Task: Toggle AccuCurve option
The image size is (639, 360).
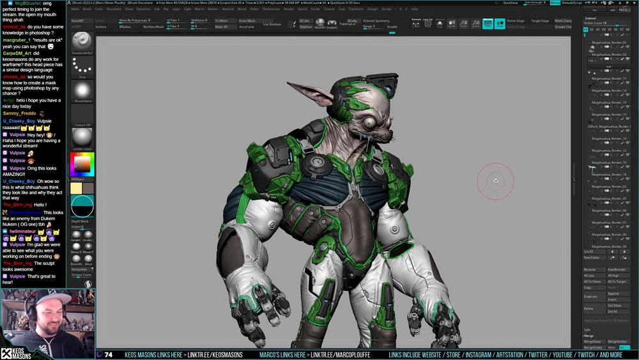Action: pos(247,27)
